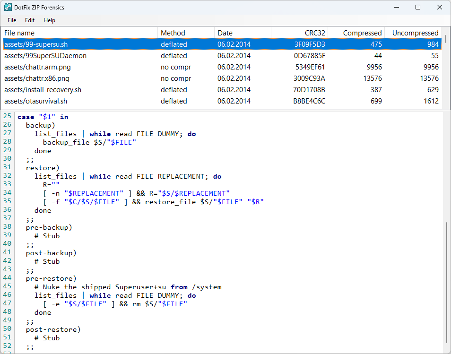451x354 pixels.
Task: Maximize the DotFix ZIP Forensics window
Action: (x=418, y=7)
